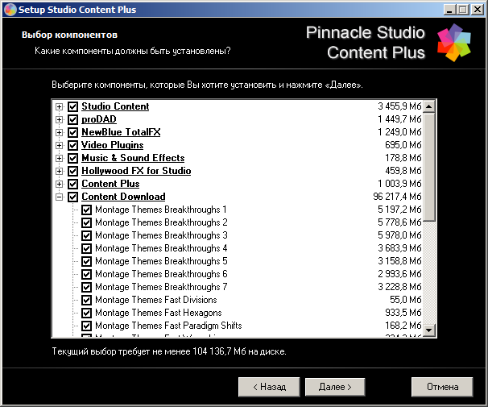This screenshot has width=488, height=407.
Task: Select Montage Themes Breakthroughs 4 label
Action: (161, 248)
